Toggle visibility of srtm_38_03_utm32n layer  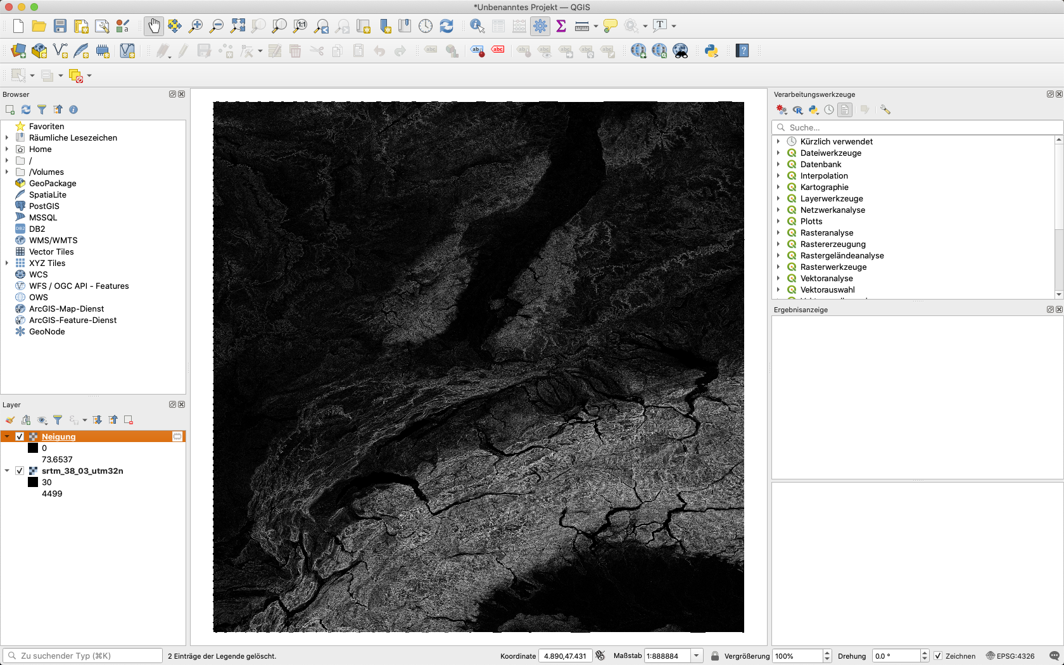pos(20,471)
